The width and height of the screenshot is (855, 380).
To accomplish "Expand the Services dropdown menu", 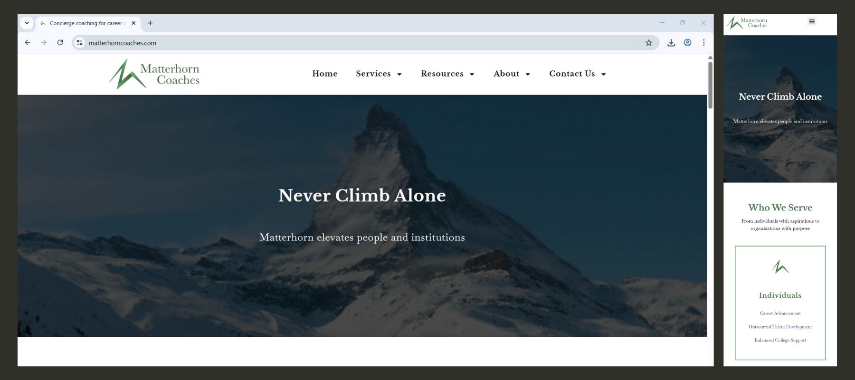I will tap(379, 74).
